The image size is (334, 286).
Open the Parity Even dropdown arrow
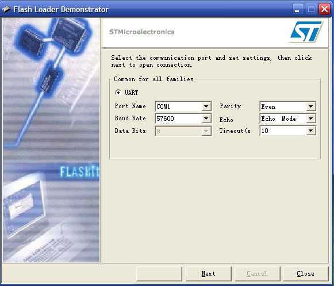(311, 106)
